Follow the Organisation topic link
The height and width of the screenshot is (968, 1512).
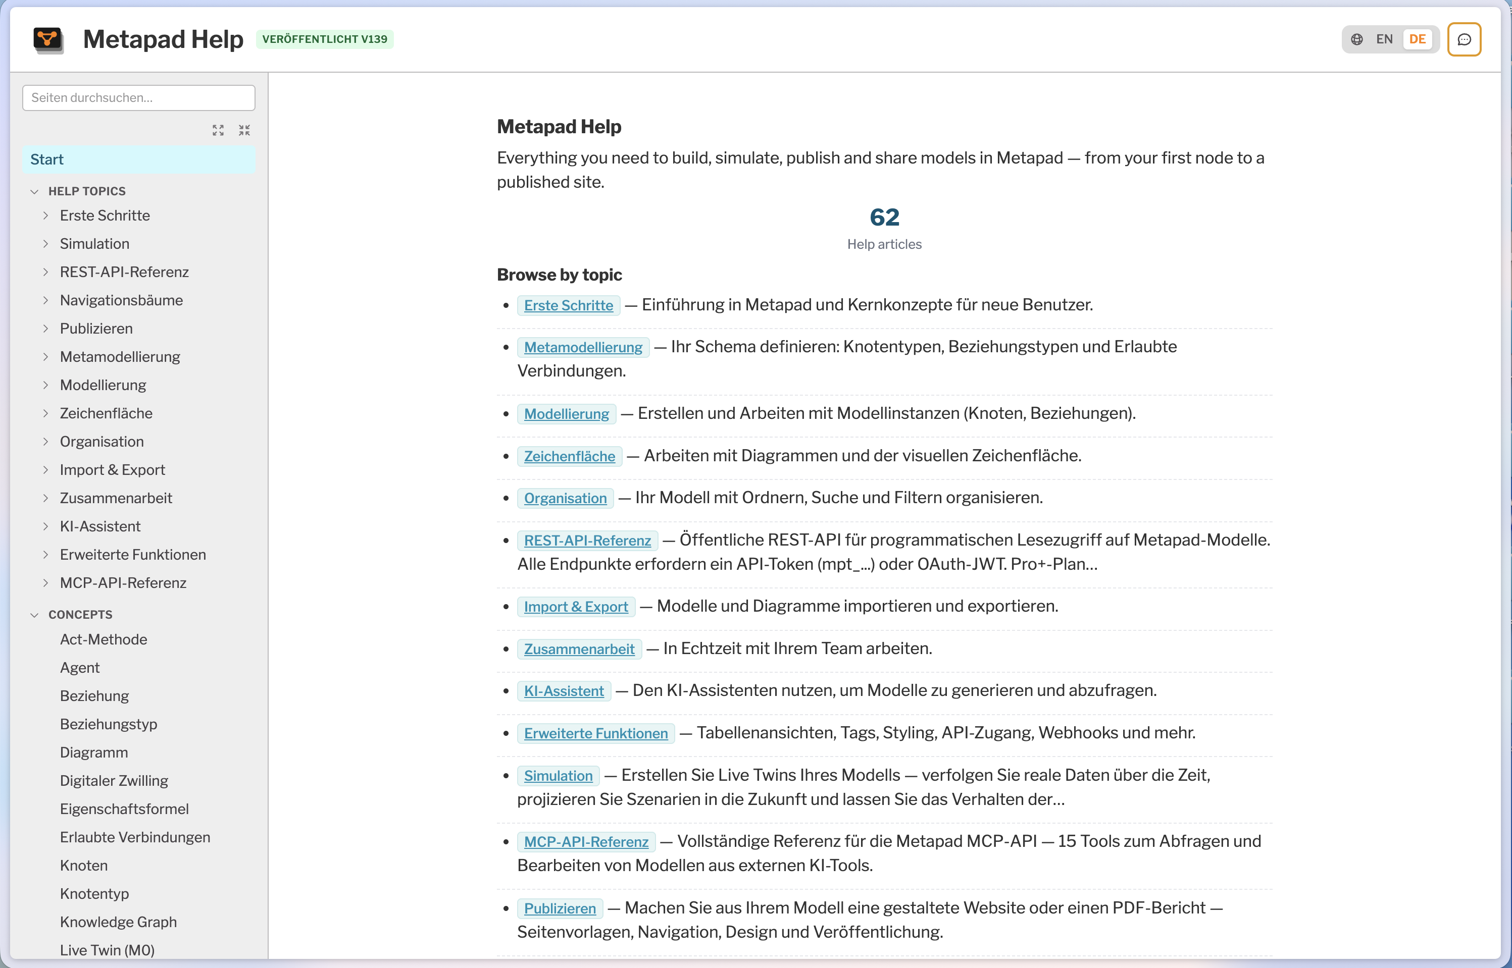pyautogui.click(x=566, y=499)
